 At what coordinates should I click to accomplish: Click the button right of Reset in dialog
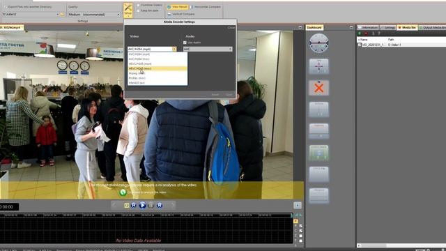(x=229, y=95)
